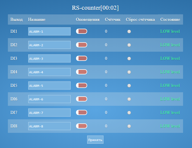This screenshot has height=148, width=192.
Task: Click LOW level status for DI1
Action: click(170, 31)
